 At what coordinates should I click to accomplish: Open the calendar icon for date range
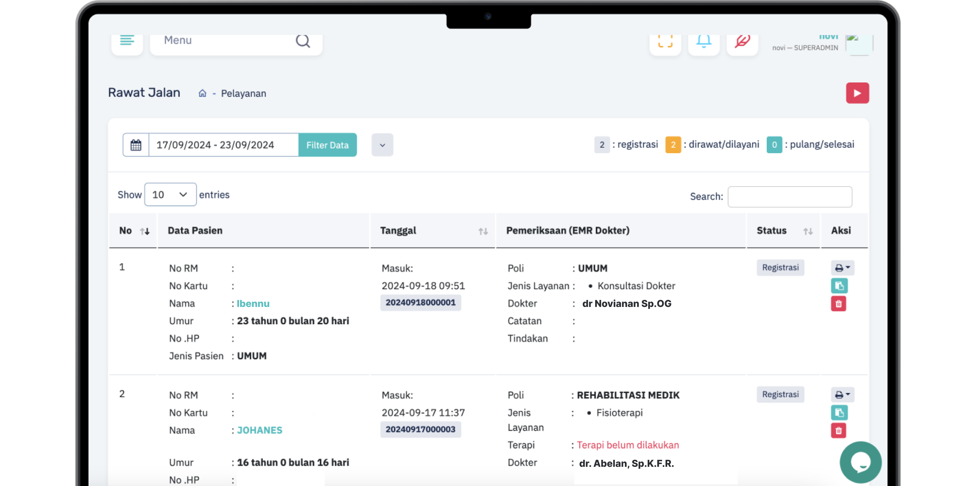(136, 145)
